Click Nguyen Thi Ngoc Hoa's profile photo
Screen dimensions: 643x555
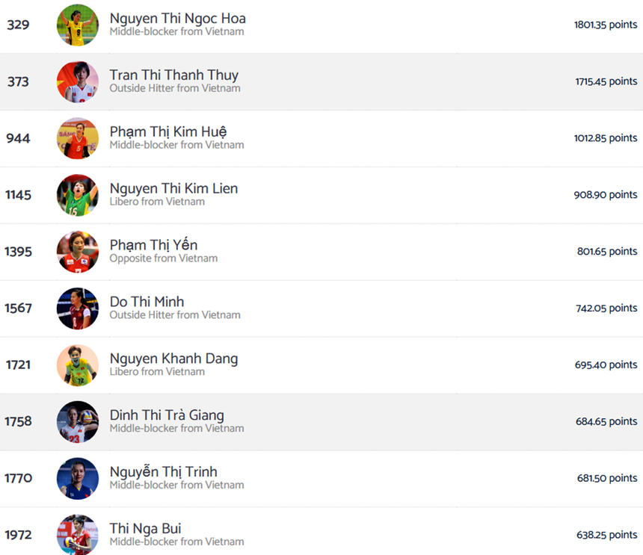coord(78,25)
